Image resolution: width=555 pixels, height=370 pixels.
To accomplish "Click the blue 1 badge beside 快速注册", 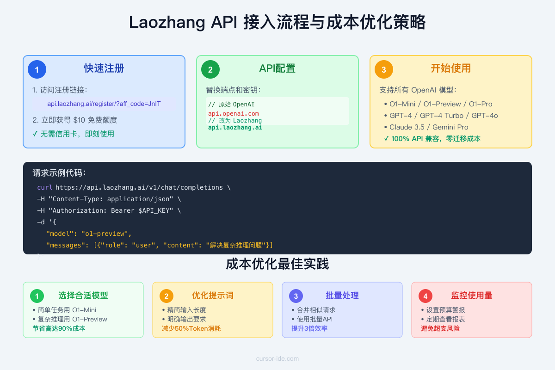I will [x=37, y=69].
